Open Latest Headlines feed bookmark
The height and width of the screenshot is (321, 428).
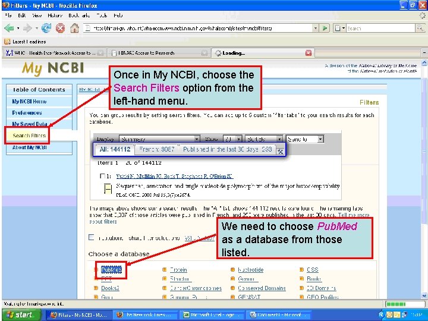[x=25, y=42]
